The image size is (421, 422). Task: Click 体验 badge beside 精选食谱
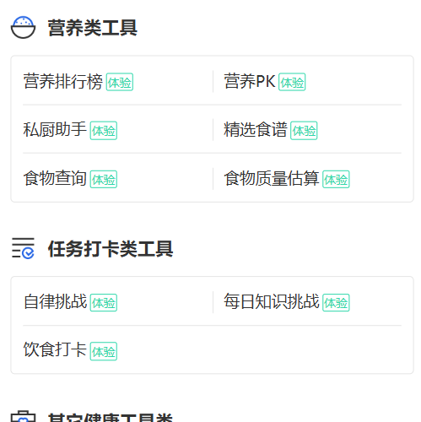(304, 131)
